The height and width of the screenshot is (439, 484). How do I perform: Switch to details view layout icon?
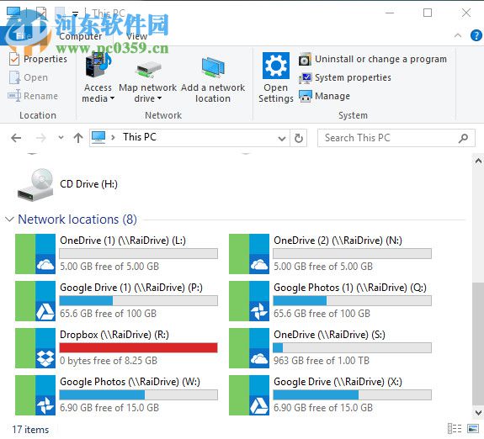pyautogui.click(x=455, y=429)
